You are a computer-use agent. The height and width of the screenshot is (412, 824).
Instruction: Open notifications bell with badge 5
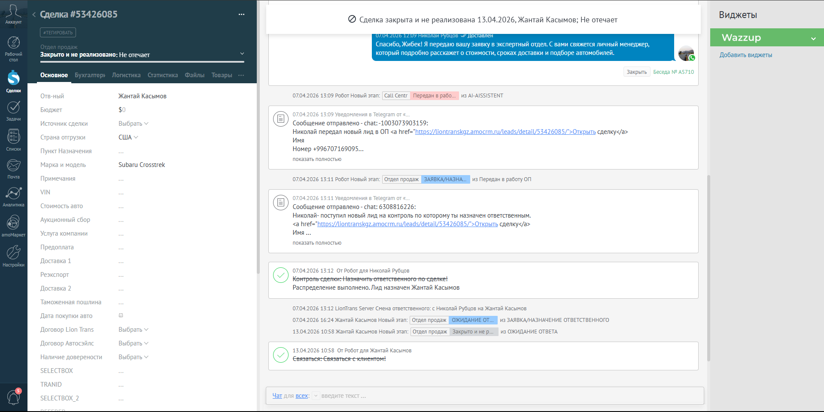[14, 397]
